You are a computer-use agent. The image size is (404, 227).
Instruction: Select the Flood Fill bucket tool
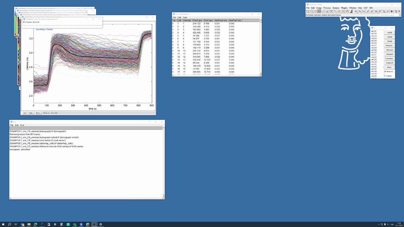[376, 11]
